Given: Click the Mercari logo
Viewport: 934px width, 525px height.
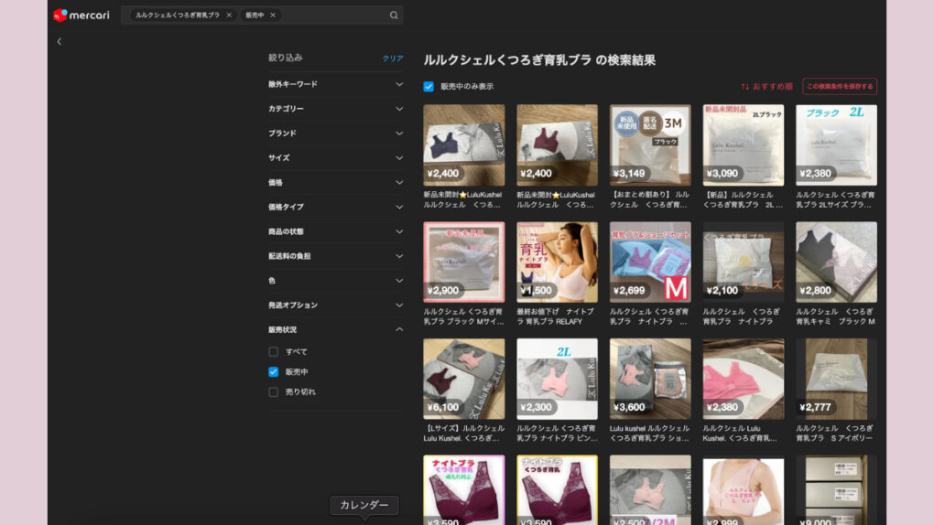Looking at the screenshot, I should 81,15.
